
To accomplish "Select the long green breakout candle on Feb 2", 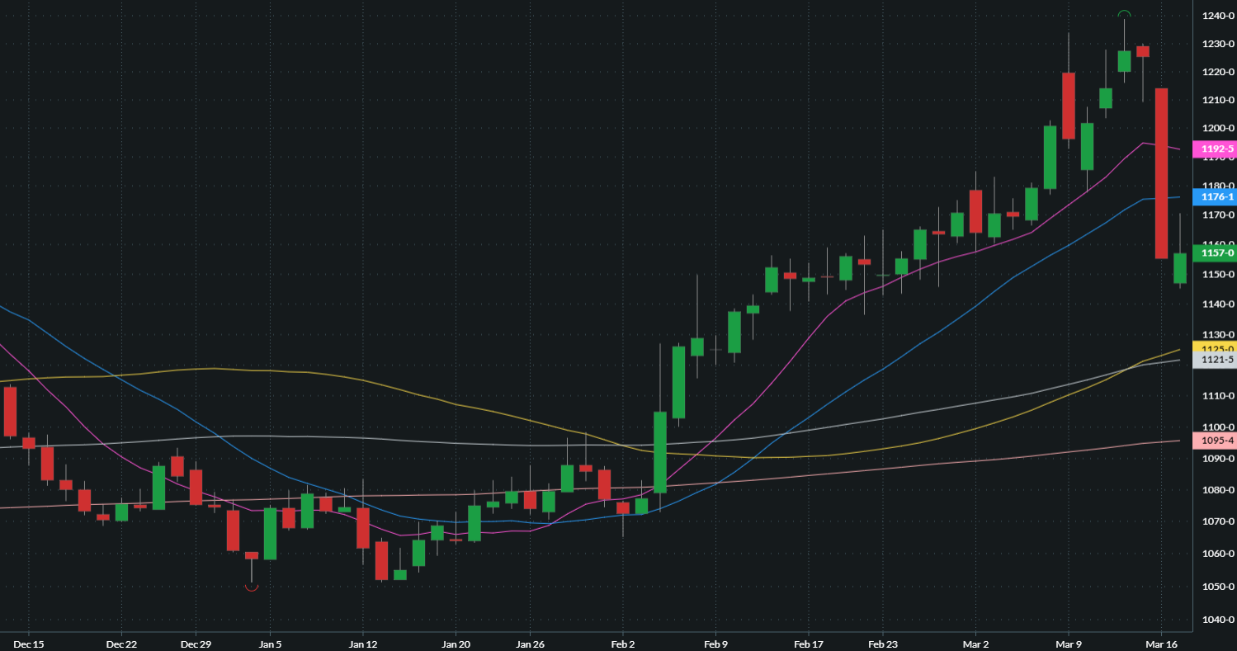I will [661, 454].
